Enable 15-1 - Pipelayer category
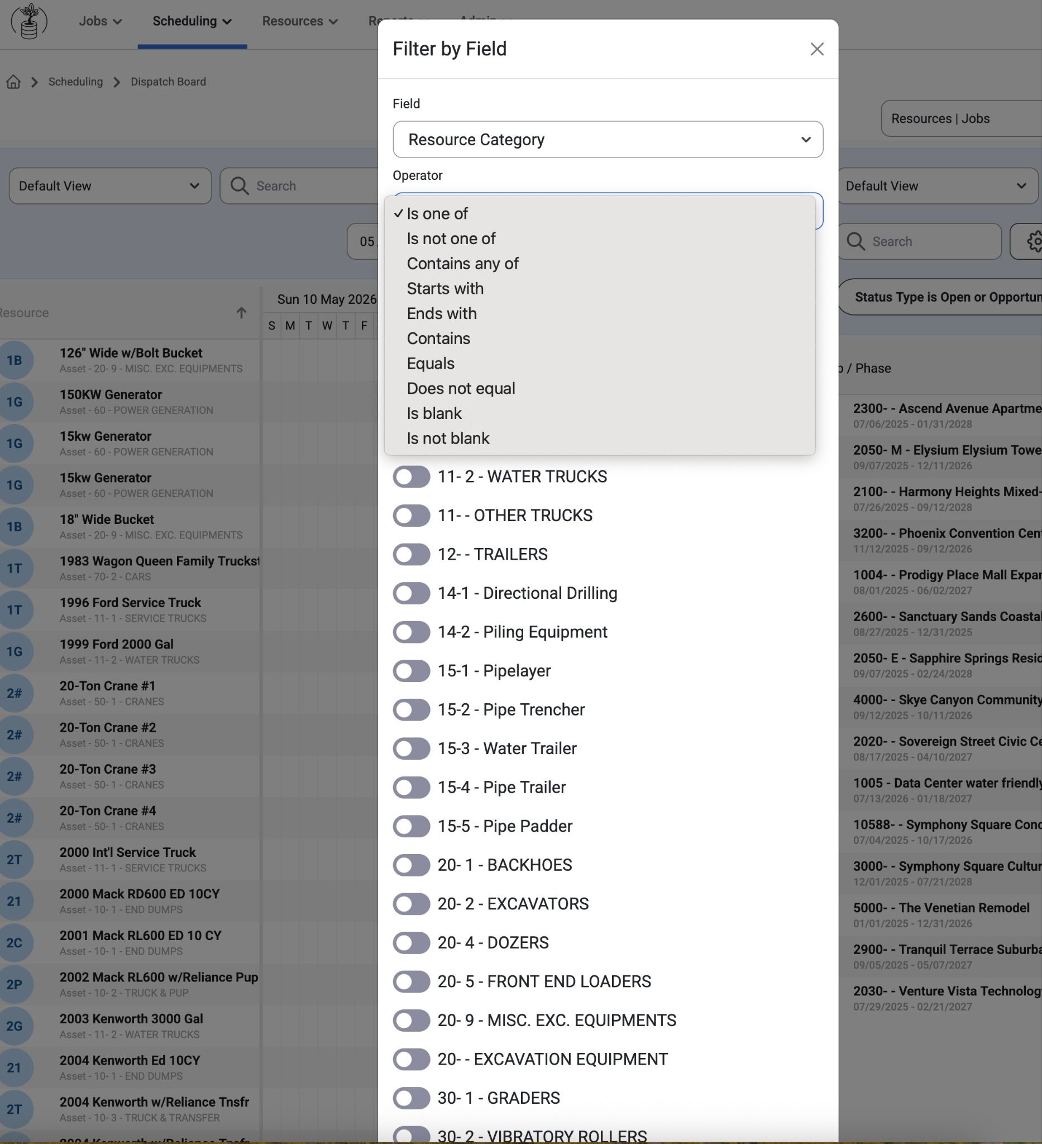 click(x=411, y=671)
